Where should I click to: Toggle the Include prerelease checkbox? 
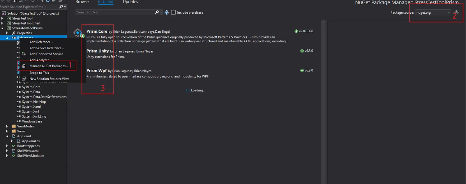coord(173,12)
